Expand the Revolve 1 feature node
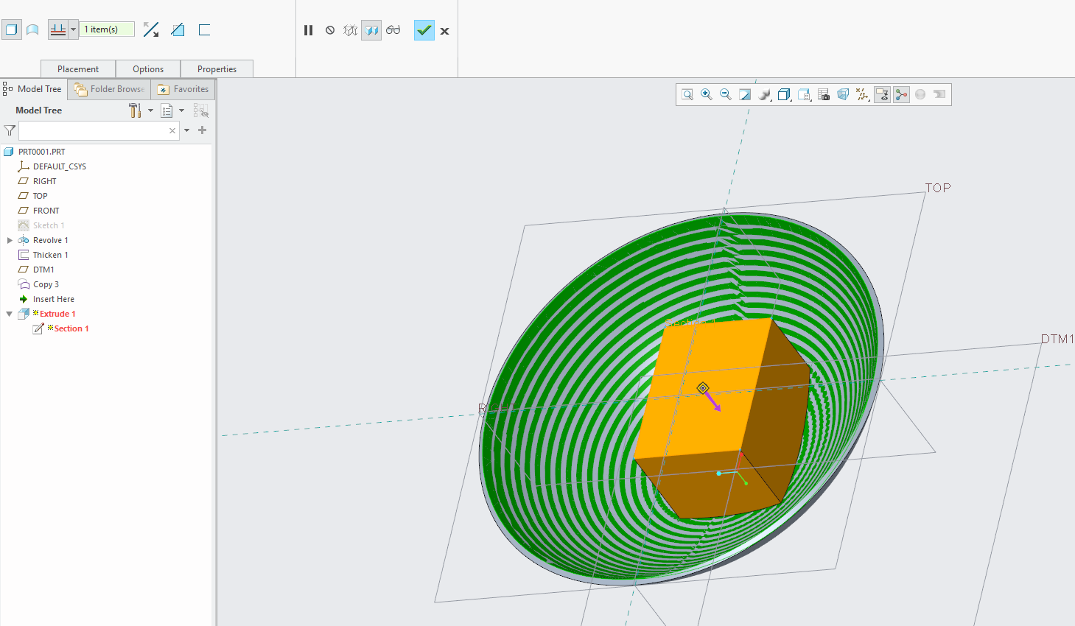Viewport: 1075px width, 626px height. pyautogui.click(x=10, y=239)
